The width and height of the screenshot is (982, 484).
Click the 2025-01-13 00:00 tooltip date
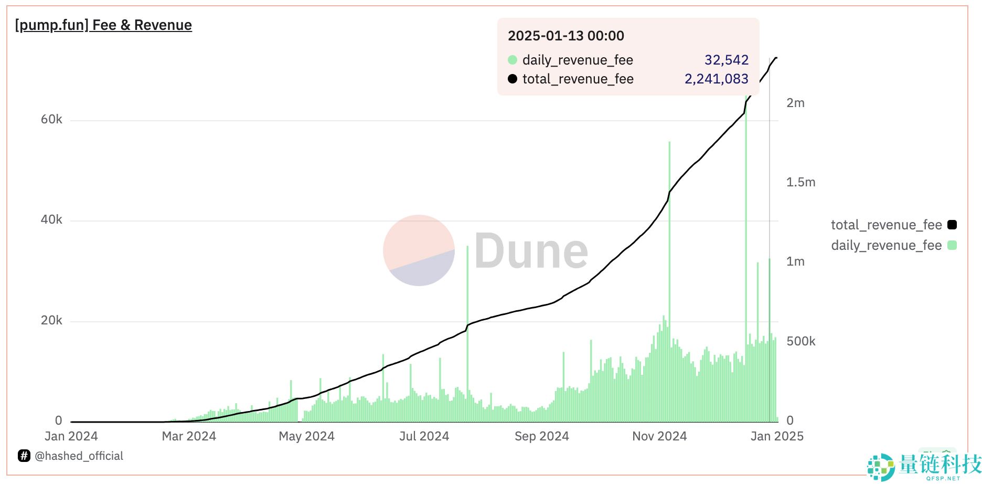(x=565, y=36)
